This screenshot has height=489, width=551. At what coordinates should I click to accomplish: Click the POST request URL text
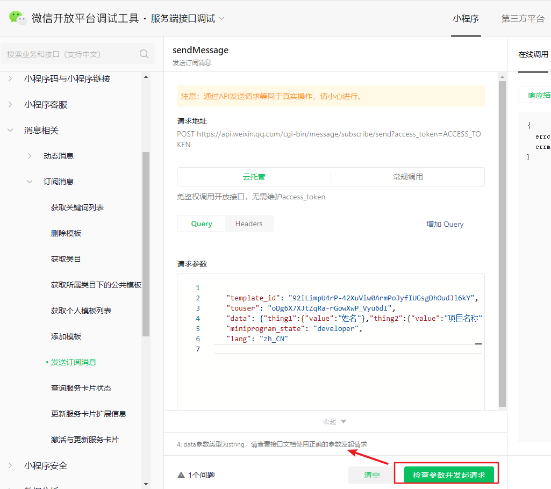(329, 140)
